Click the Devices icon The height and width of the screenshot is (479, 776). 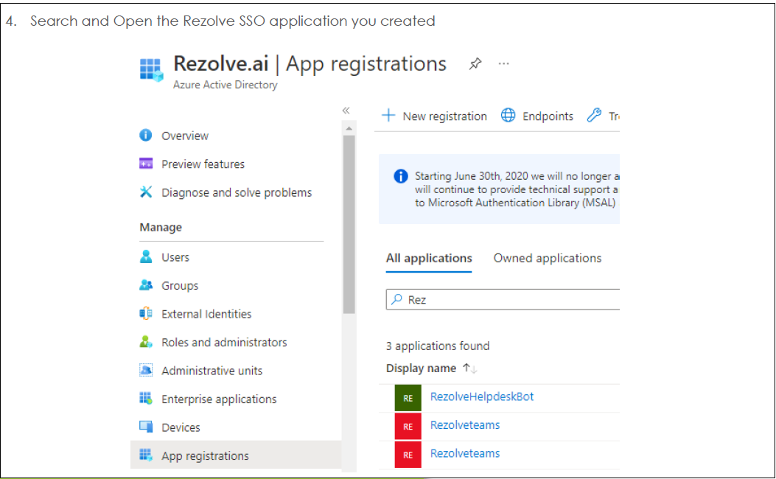click(x=145, y=427)
